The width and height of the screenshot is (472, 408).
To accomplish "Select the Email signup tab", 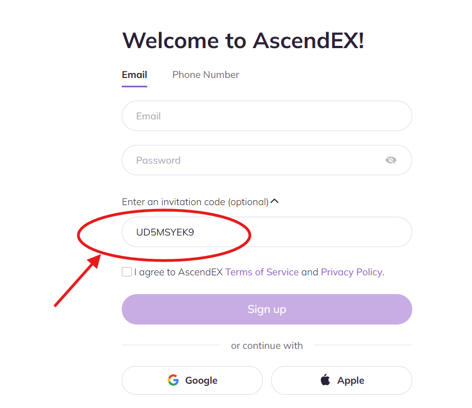I will pyautogui.click(x=134, y=75).
